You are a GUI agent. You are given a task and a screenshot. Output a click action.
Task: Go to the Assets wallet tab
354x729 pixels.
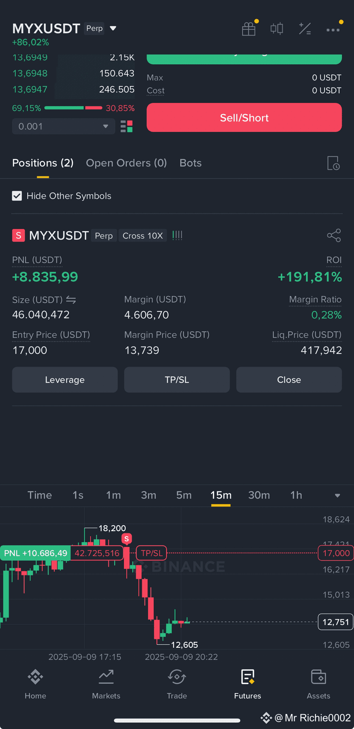pyautogui.click(x=319, y=684)
